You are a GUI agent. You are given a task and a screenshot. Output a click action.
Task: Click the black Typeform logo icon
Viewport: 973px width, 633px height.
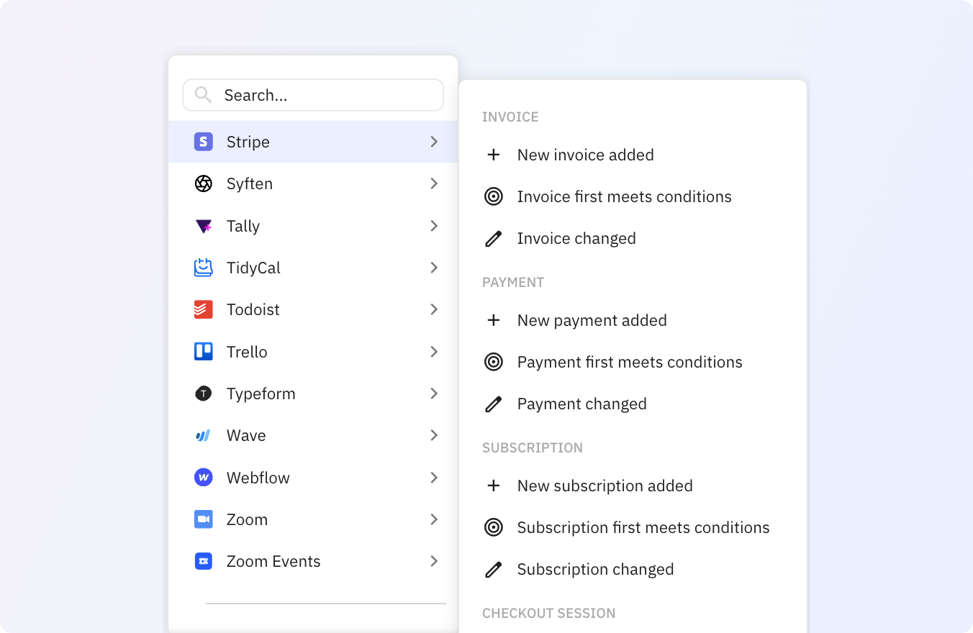click(204, 393)
